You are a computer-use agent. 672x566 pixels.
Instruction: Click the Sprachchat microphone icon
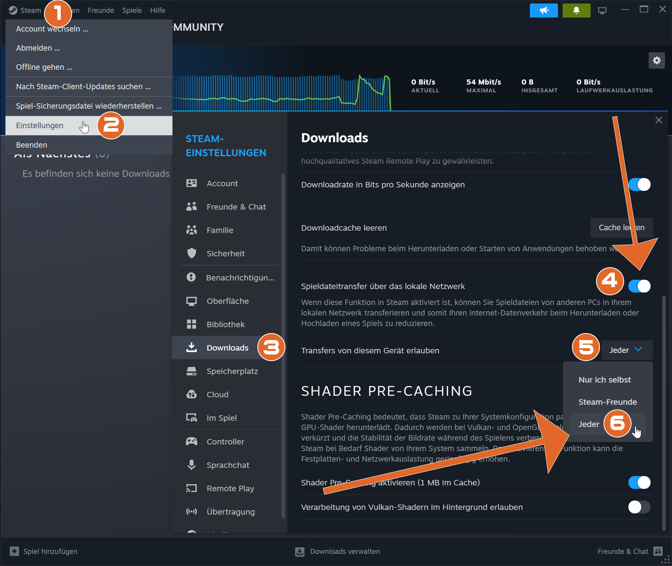coord(192,465)
